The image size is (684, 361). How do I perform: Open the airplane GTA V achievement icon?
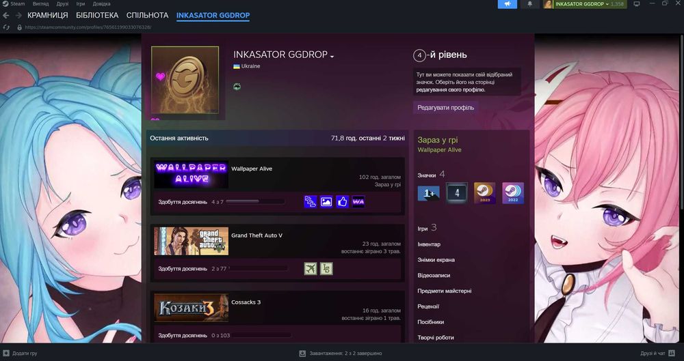(x=311, y=269)
